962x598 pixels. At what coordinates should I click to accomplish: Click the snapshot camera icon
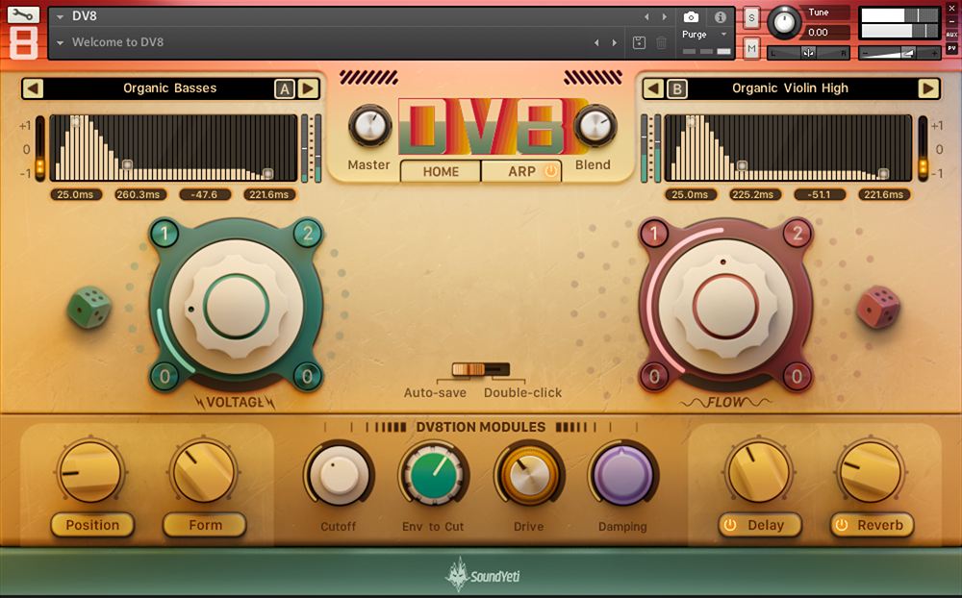tap(690, 16)
